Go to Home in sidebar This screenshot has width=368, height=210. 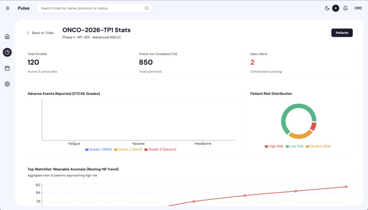click(7, 36)
